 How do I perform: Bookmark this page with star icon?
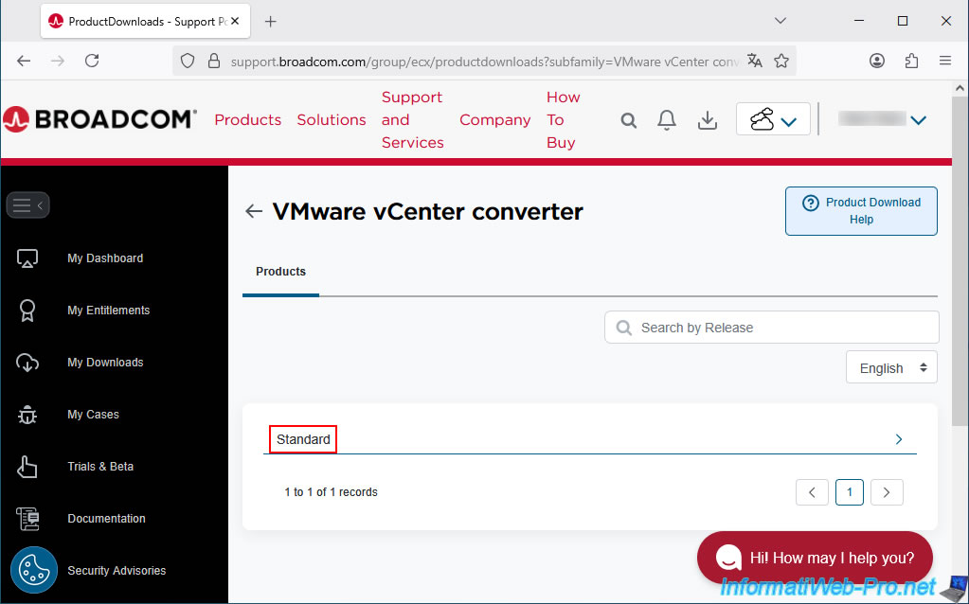tap(781, 61)
